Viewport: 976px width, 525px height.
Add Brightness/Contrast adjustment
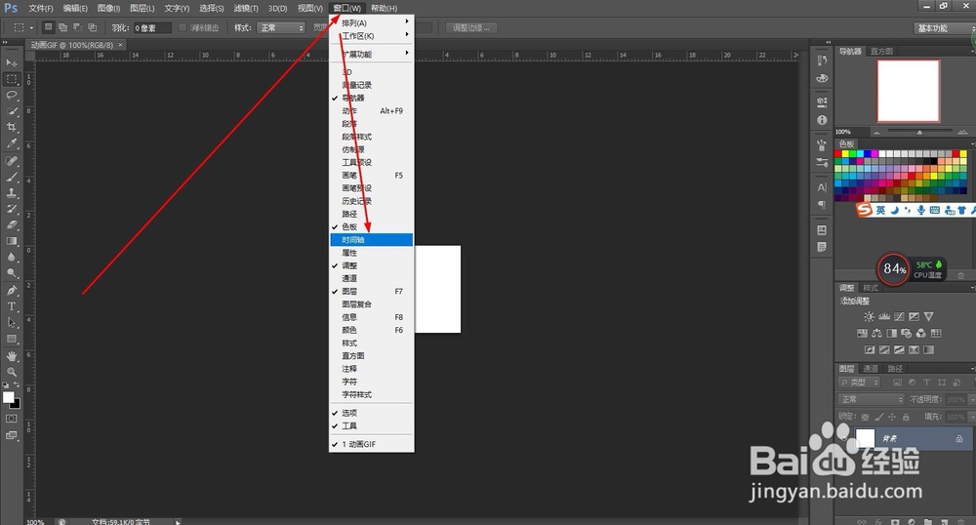[x=869, y=316]
